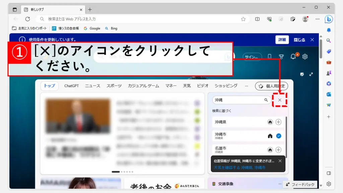This screenshot has height=193, width=343.
Task: Open page settings gear icon near the bell
Action: [305, 57]
